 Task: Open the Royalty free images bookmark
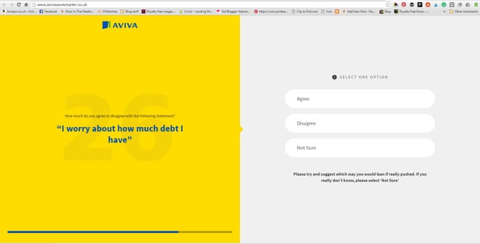point(158,12)
